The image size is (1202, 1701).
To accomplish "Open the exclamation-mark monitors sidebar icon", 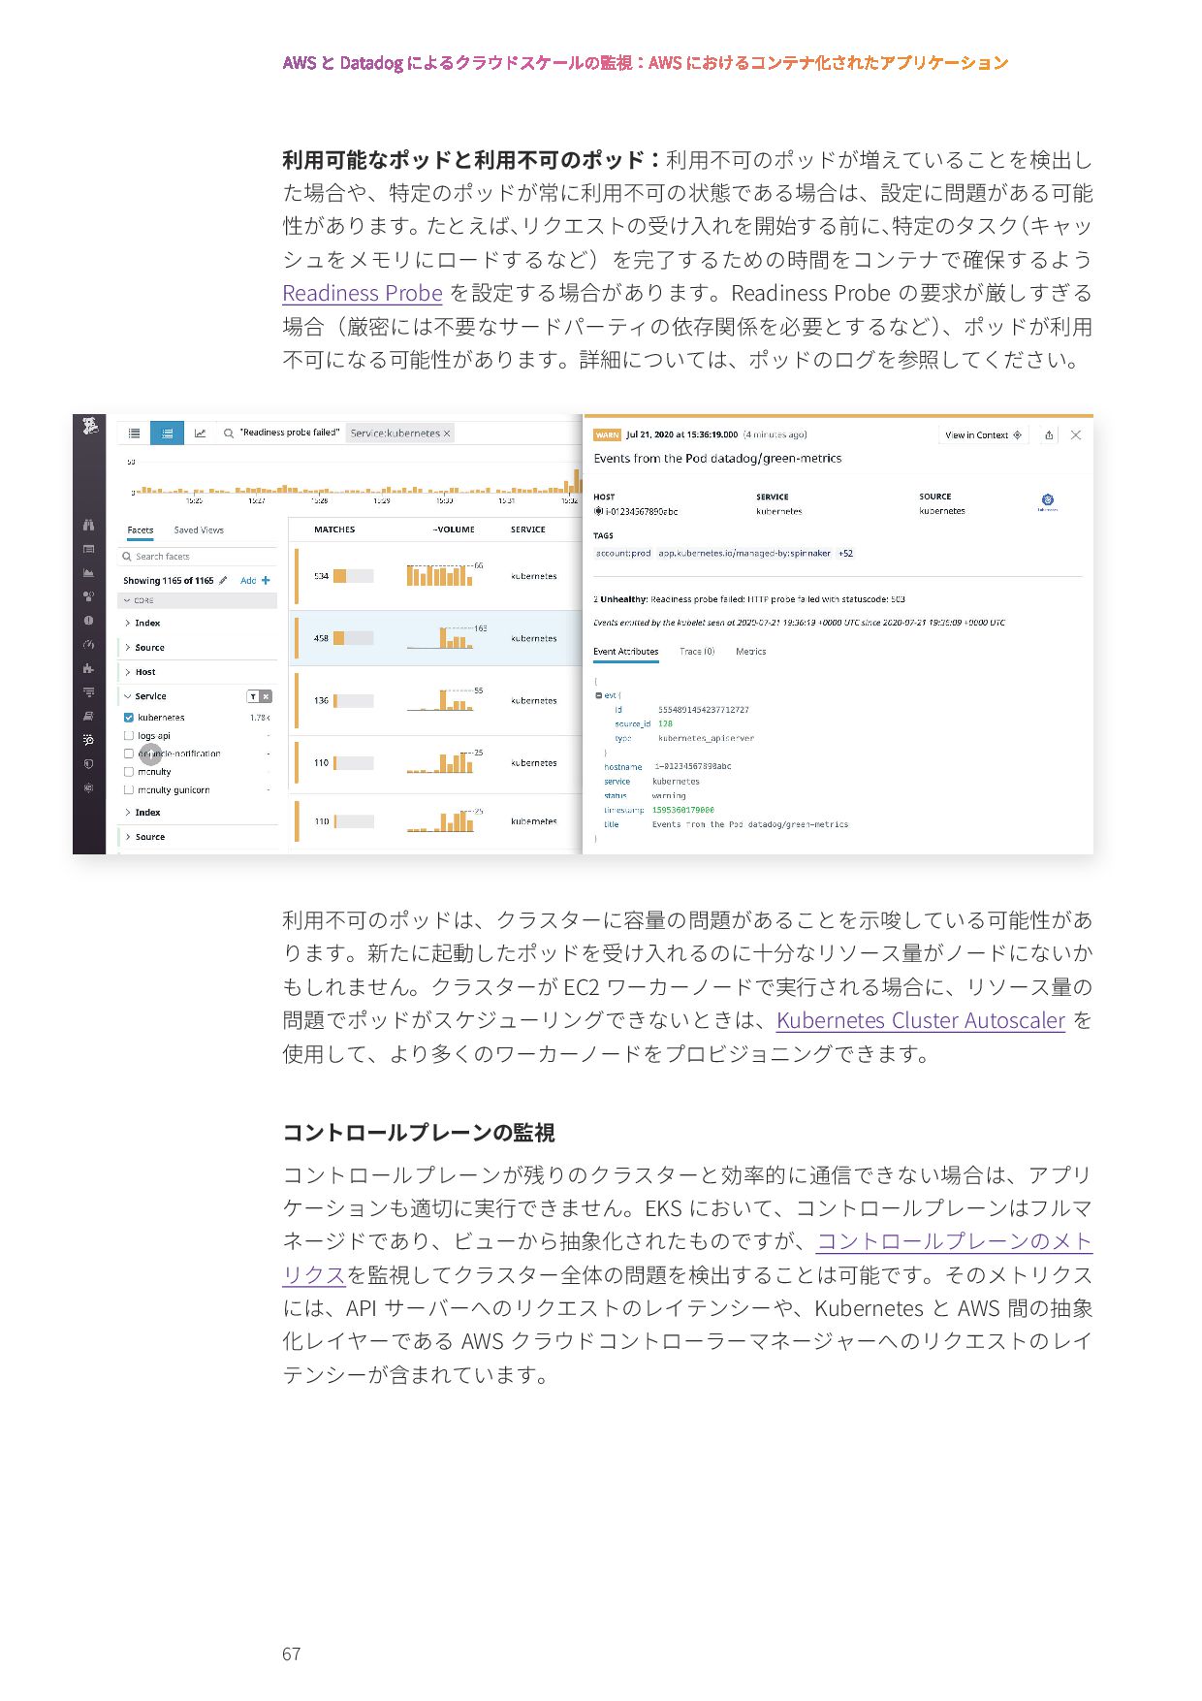I will 88,620.
